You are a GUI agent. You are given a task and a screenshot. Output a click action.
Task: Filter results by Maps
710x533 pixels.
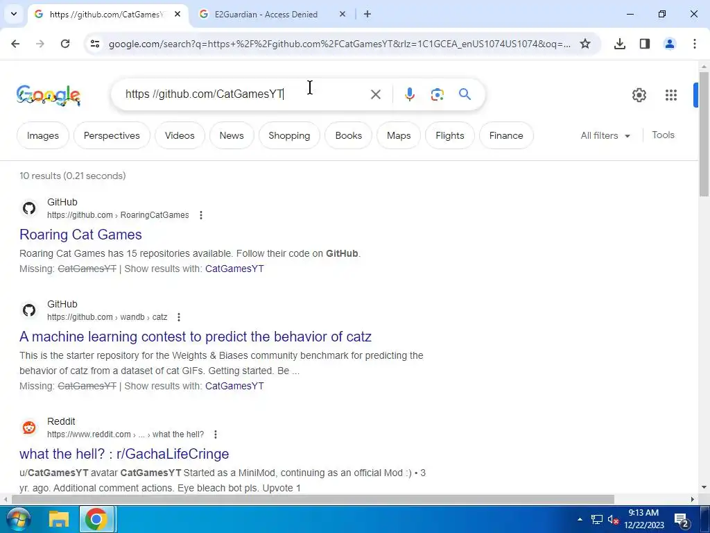(399, 135)
